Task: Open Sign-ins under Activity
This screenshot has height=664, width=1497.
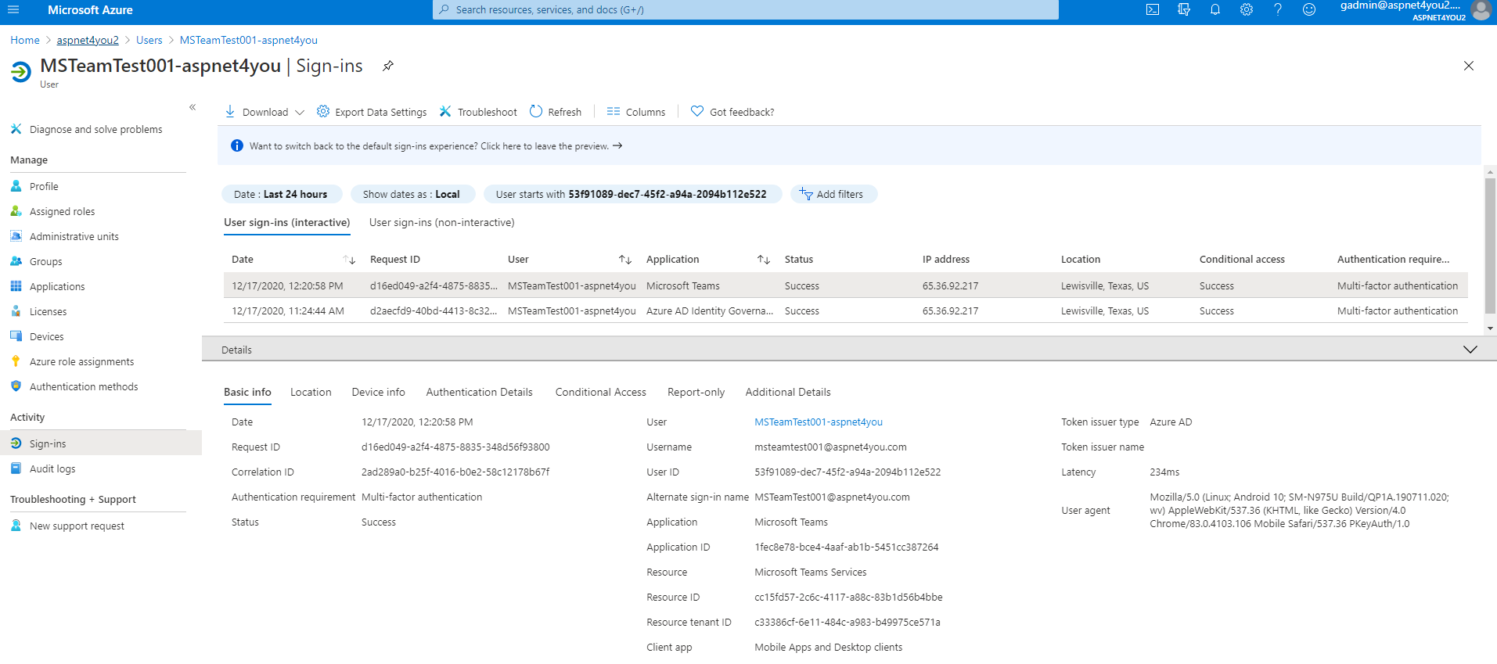Action: coord(101,443)
